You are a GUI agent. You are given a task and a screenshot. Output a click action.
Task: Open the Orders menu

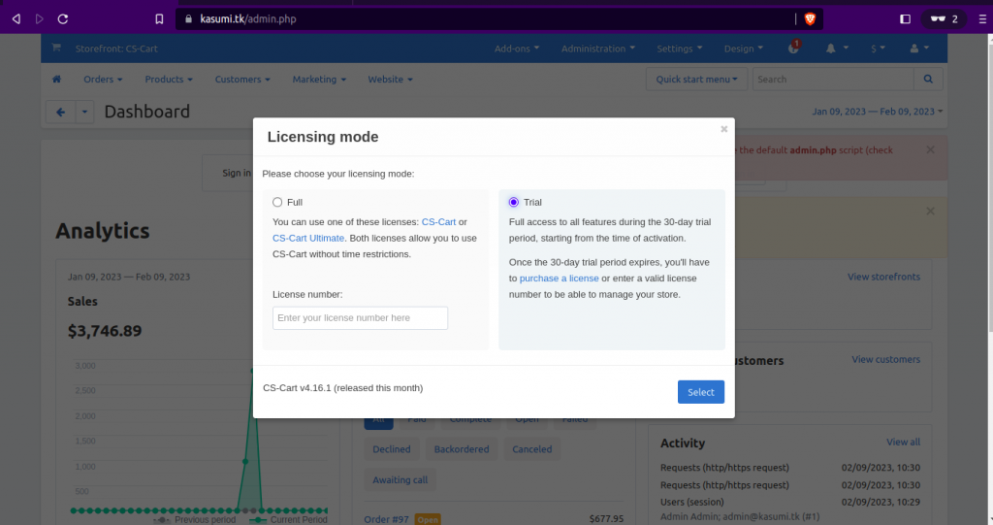pyautogui.click(x=103, y=80)
